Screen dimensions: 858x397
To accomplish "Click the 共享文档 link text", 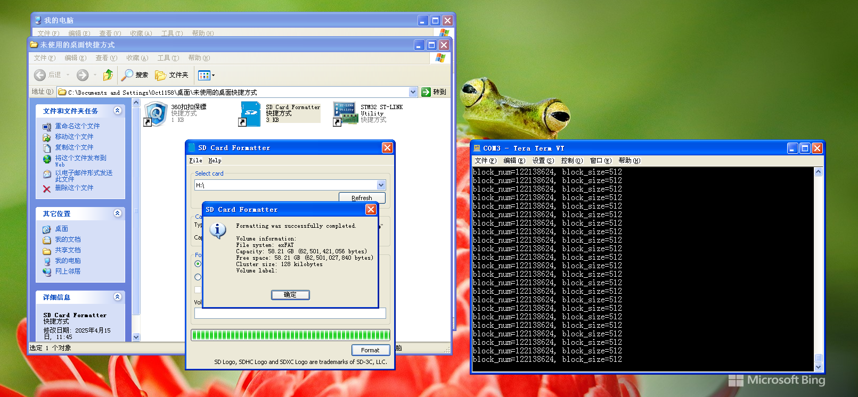I will tap(68, 250).
